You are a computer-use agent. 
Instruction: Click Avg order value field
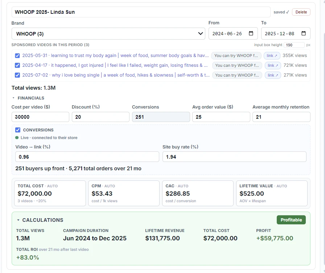[221, 117]
